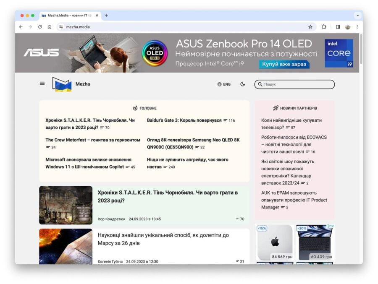Open the Extensions puzzle icon

point(324,27)
